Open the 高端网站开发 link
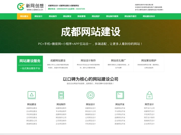This screenshot has width=181, height=135. click(x=120, y=124)
